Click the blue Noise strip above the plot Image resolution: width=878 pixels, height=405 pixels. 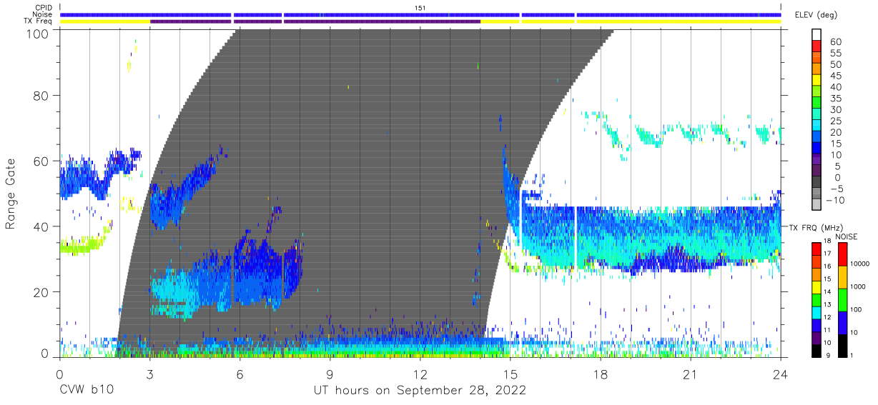click(420, 14)
